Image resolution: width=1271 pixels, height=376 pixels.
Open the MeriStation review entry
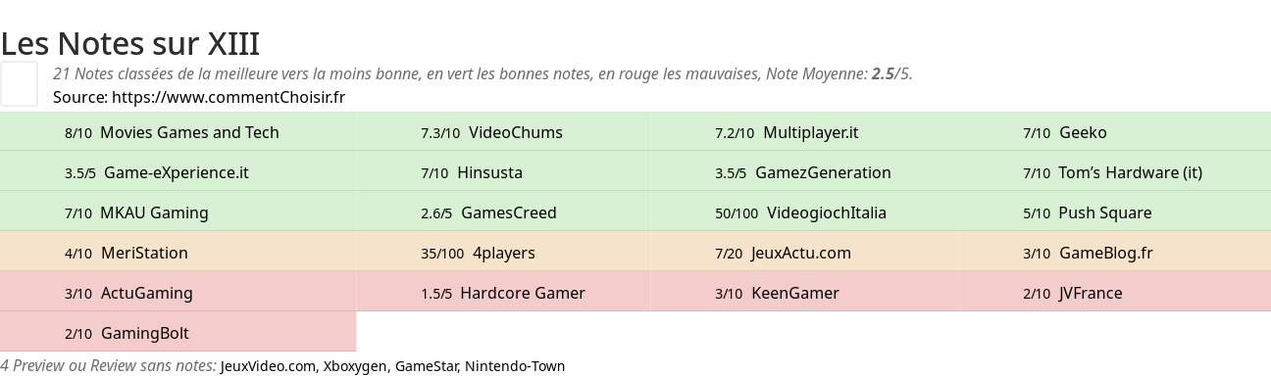(144, 253)
